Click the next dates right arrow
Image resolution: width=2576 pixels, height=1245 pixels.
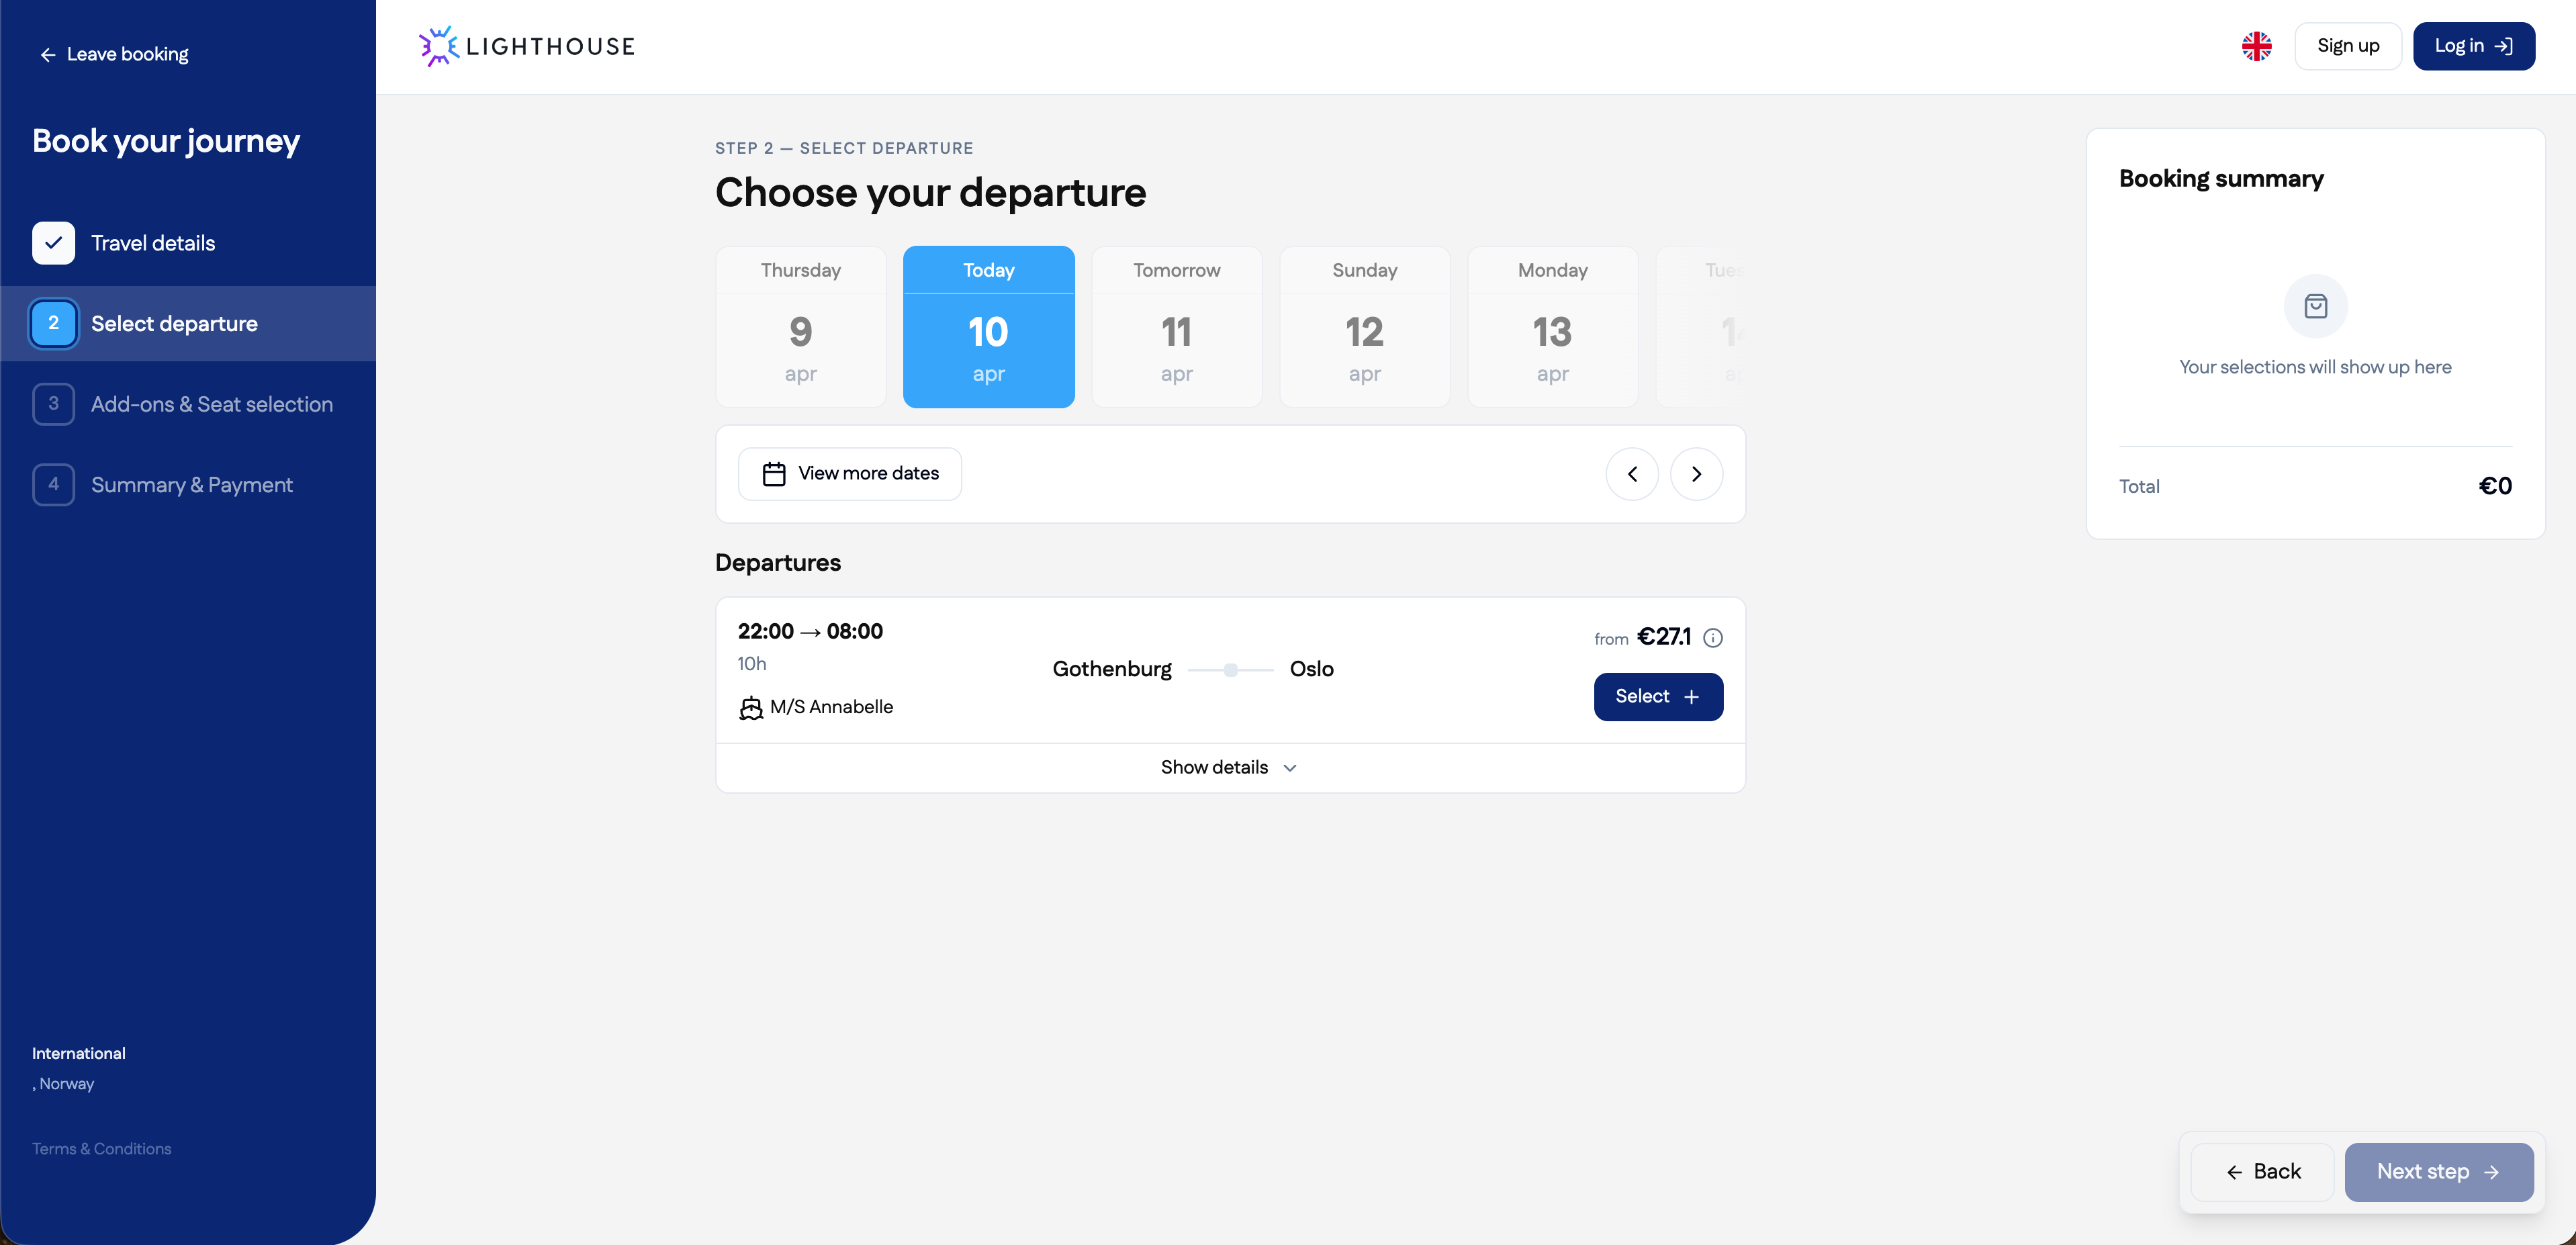[1696, 474]
